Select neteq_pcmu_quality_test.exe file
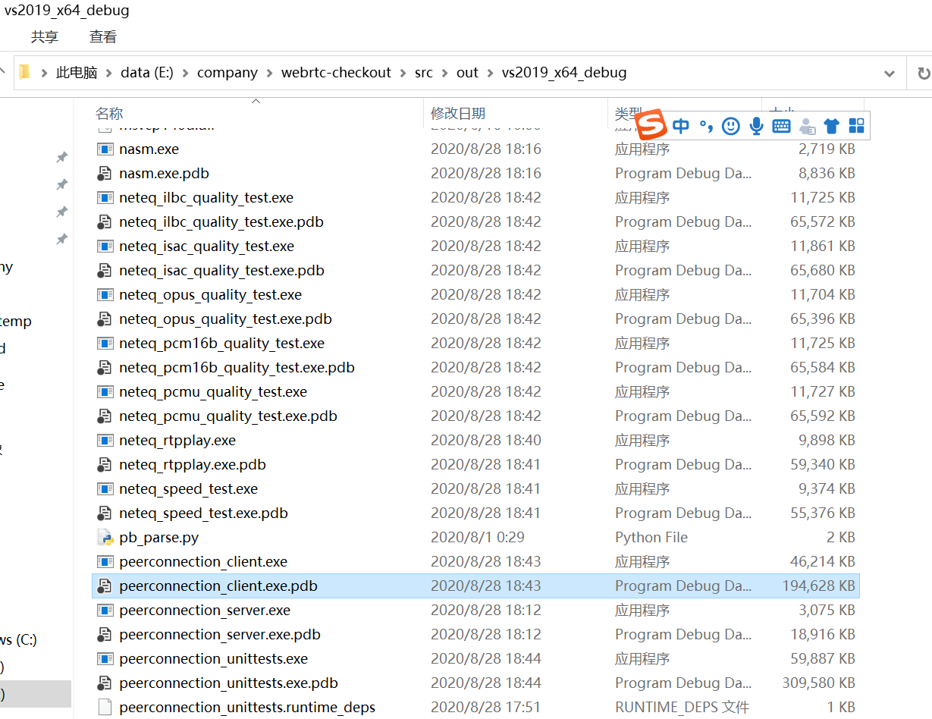This screenshot has width=932, height=719. [213, 392]
